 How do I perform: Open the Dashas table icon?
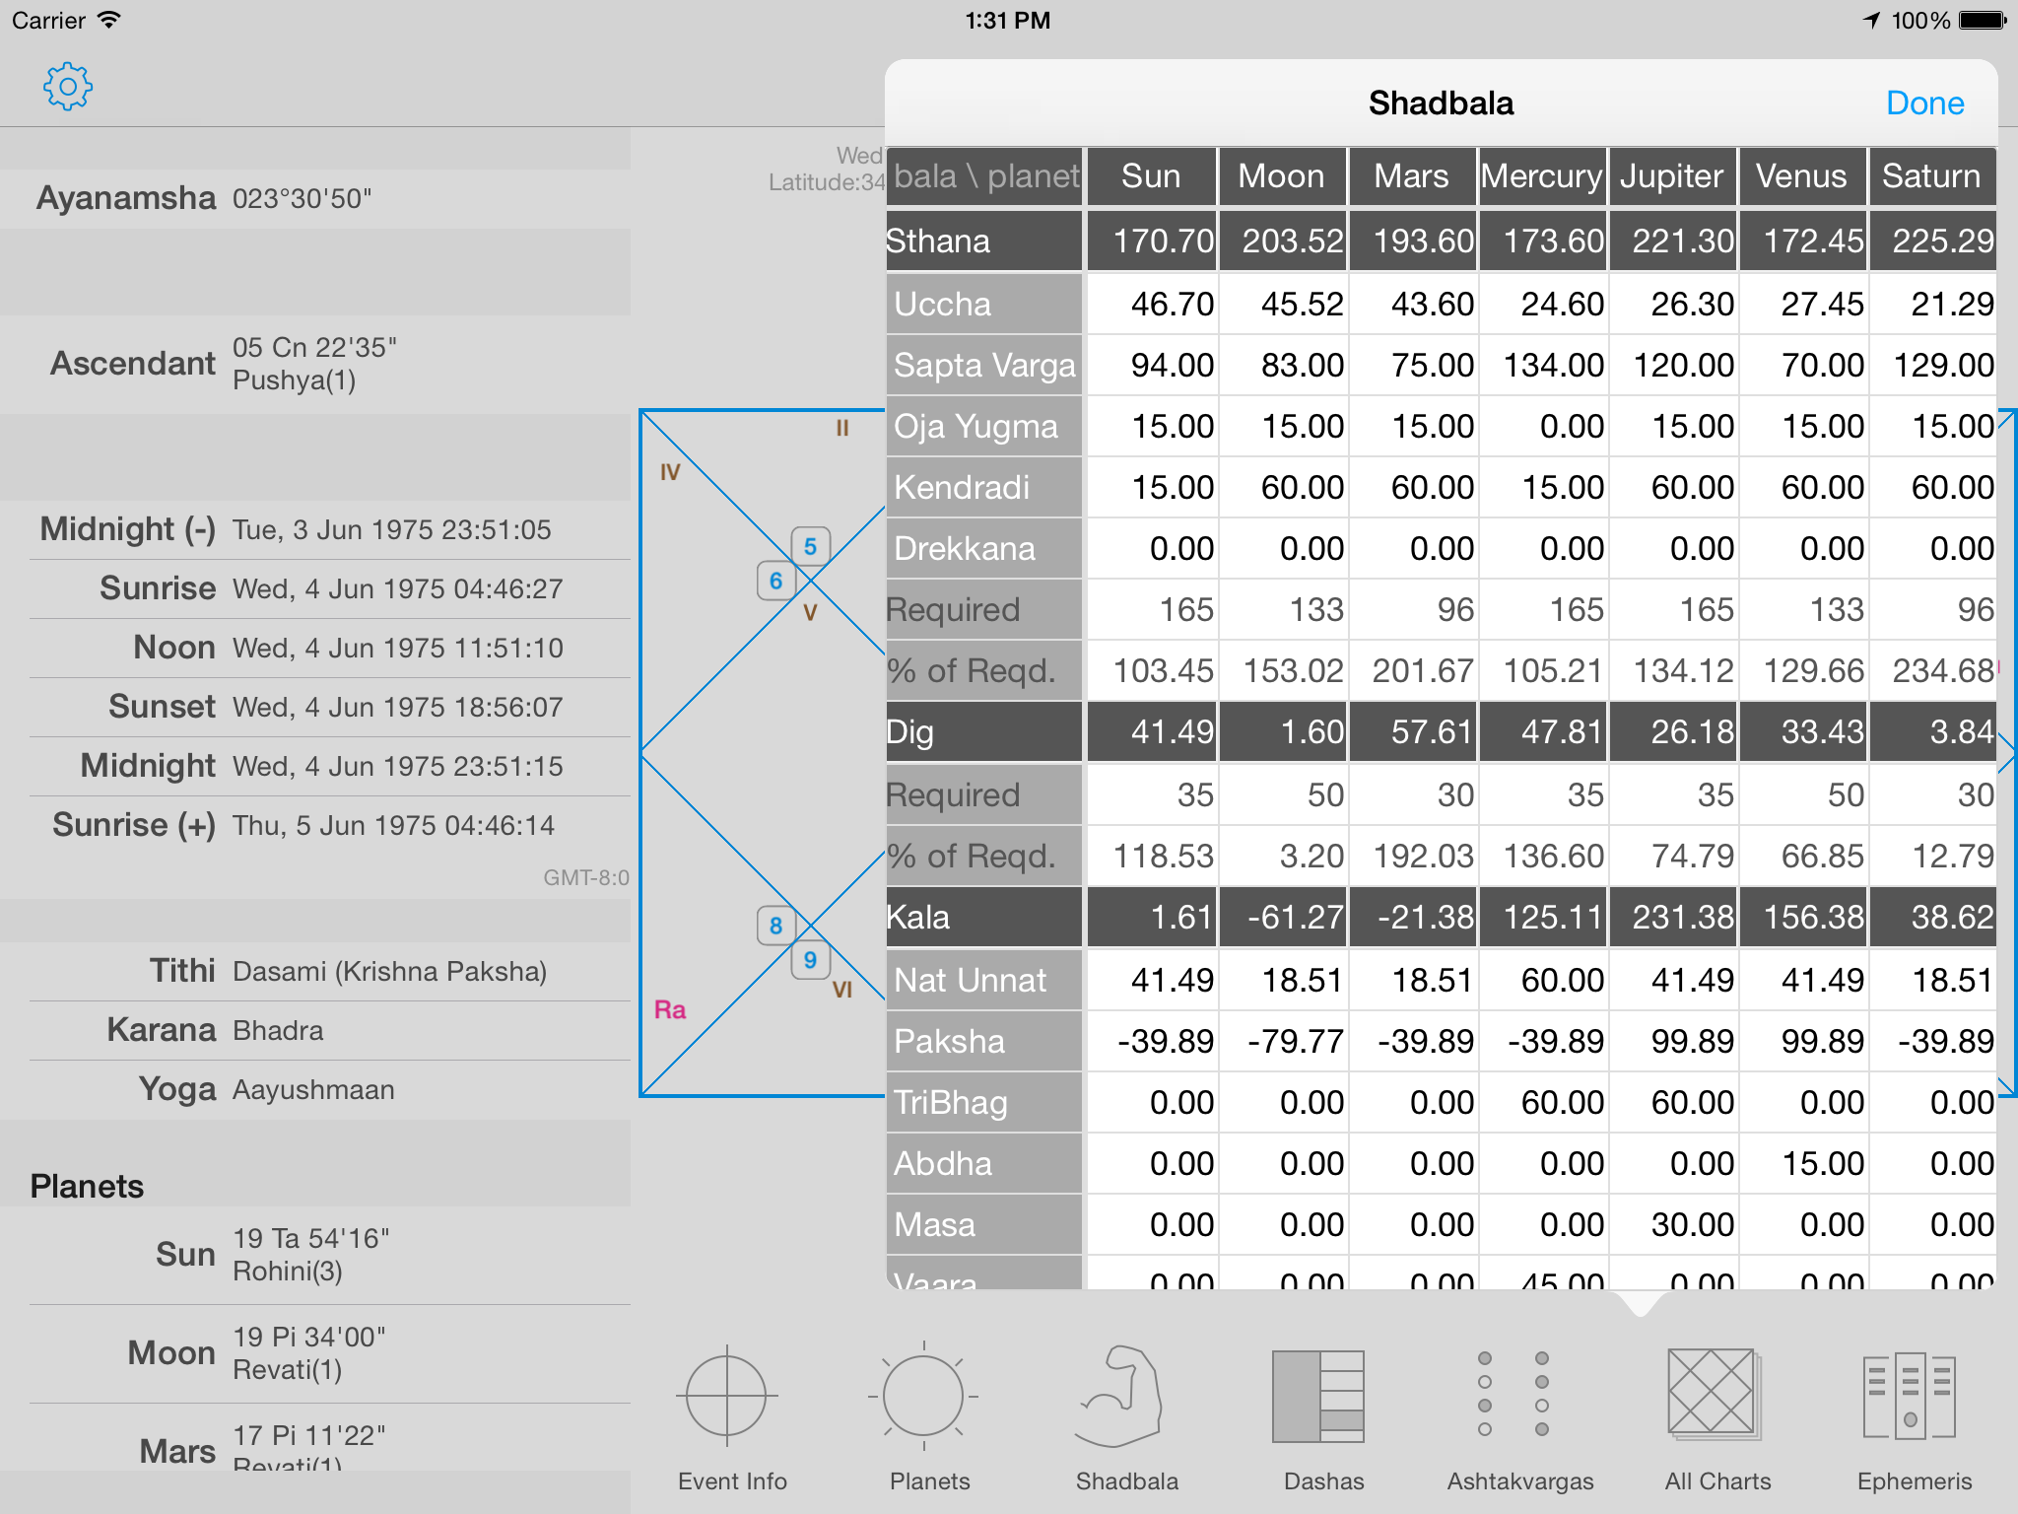click(1318, 1397)
